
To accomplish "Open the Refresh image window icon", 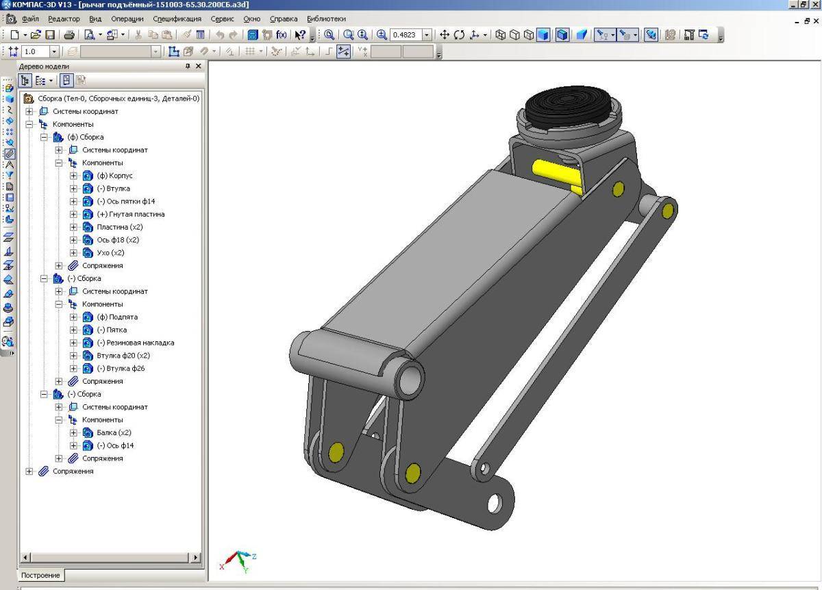I will 703,34.
